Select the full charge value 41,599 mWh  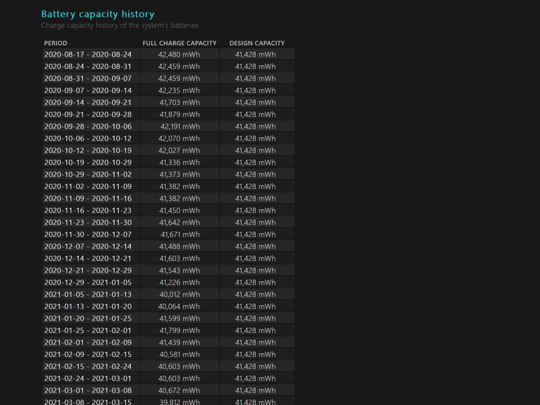point(180,319)
